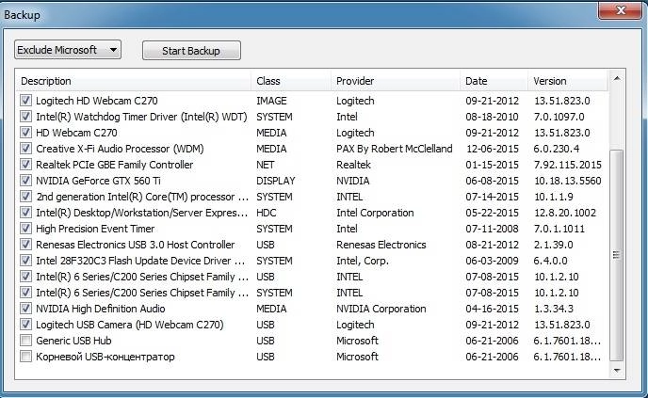The image size is (648, 398).
Task: Click date 04-16-2015
Action: pos(493,309)
